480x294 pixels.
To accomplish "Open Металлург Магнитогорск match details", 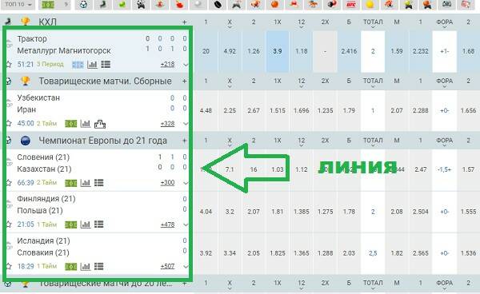I will click(64, 51).
